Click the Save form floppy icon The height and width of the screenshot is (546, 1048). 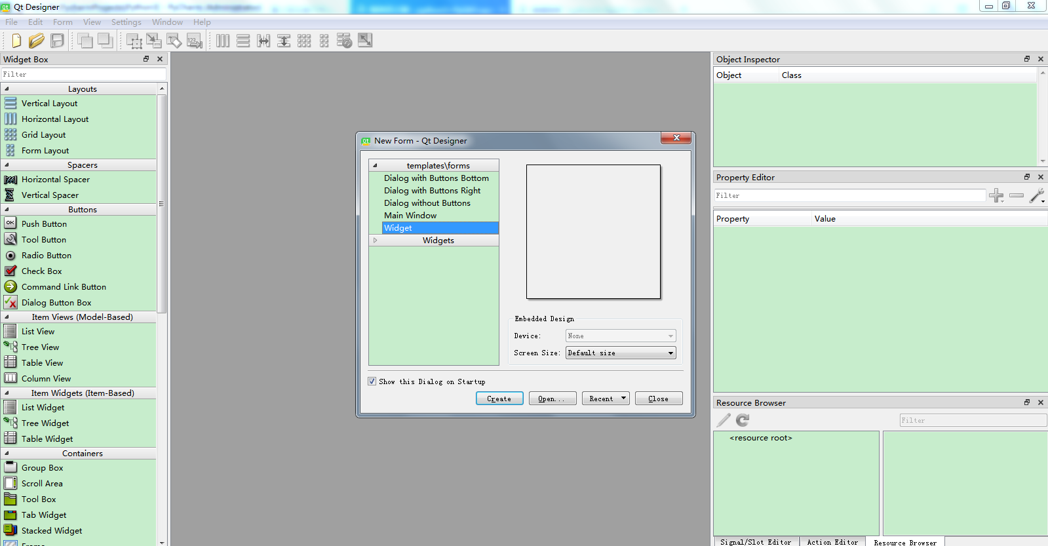(x=58, y=41)
